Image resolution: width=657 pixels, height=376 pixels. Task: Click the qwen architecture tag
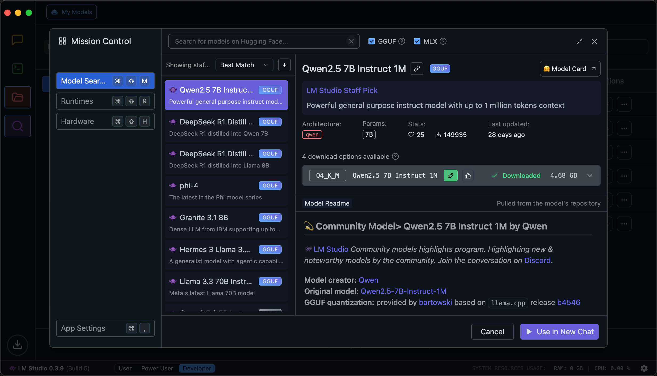click(x=312, y=135)
